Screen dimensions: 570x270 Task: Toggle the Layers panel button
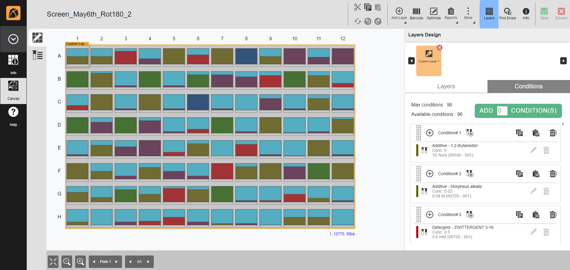[x=489, y=14]
